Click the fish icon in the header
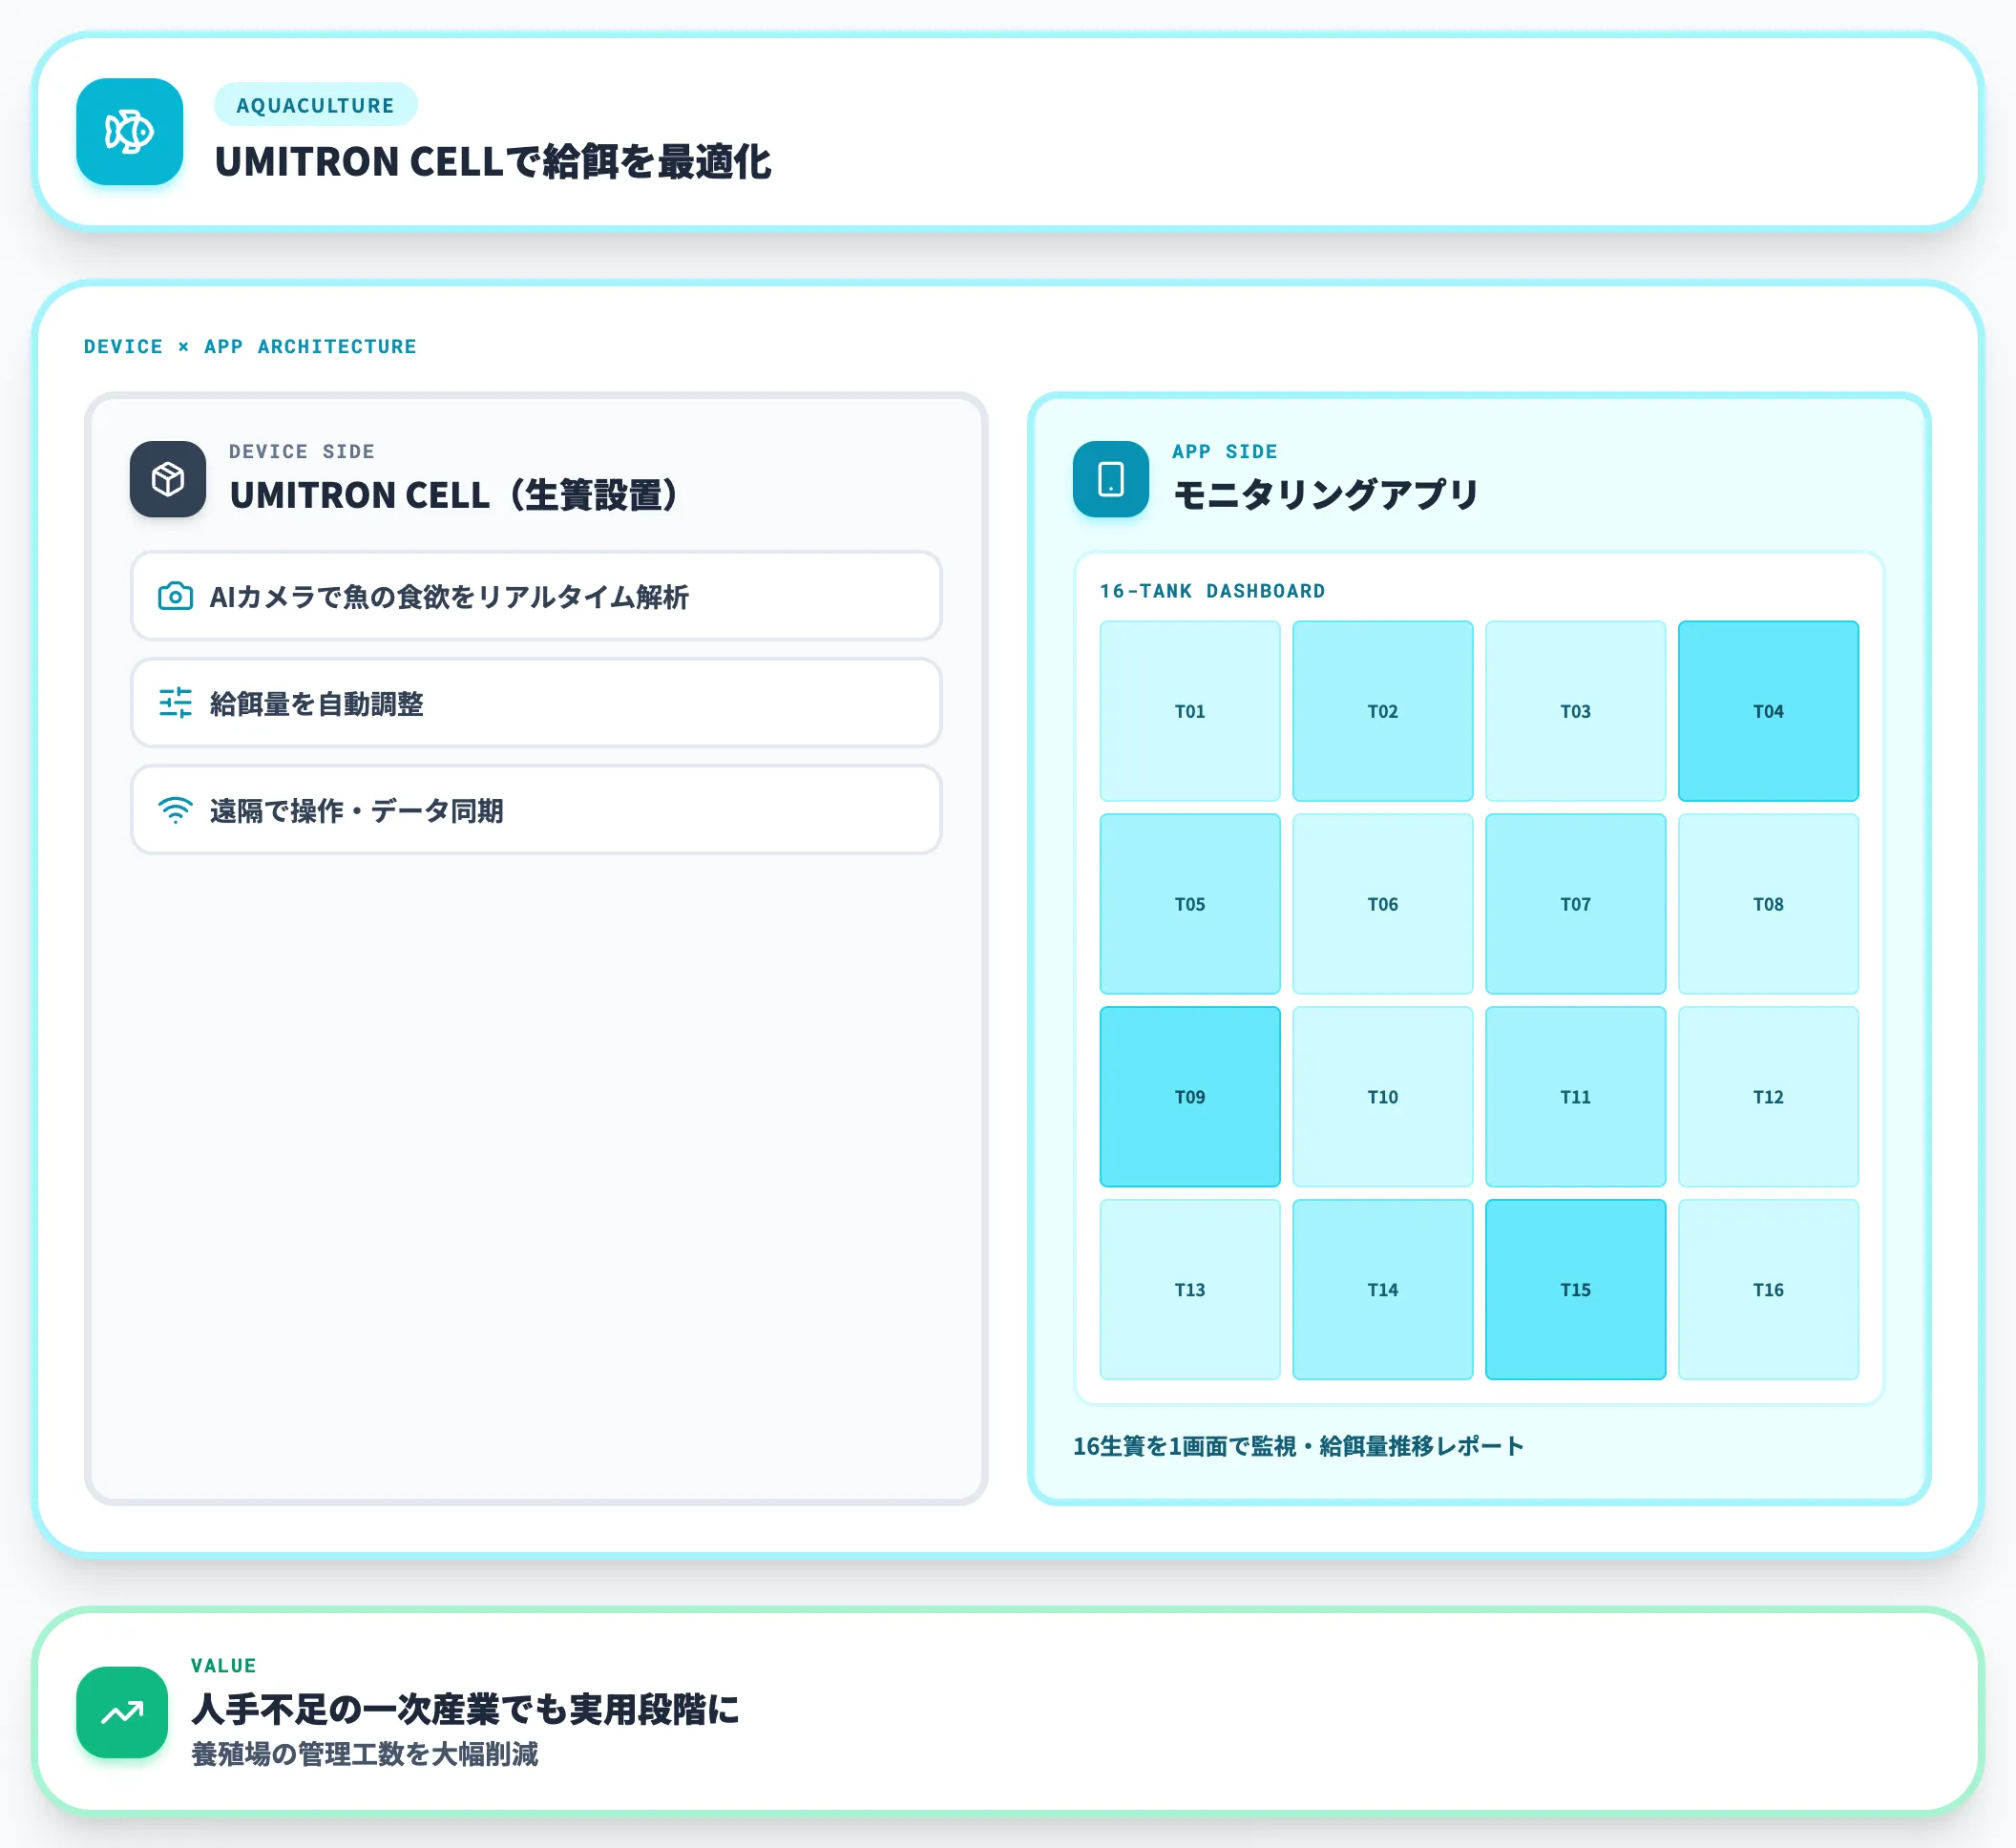The height and width of the screenshot is (1848, 2016). [x=130, y=132]
